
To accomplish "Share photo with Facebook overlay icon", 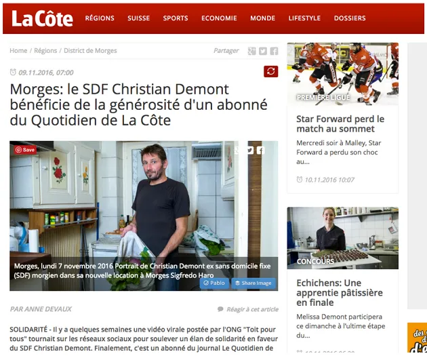I will pos(261,151).
